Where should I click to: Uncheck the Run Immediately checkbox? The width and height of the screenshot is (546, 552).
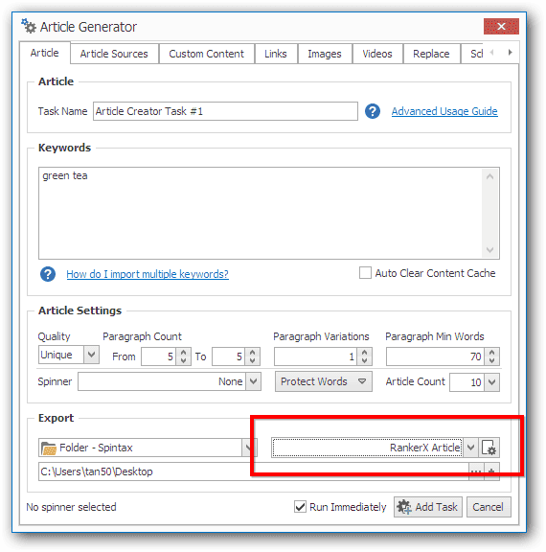(300, 507)
